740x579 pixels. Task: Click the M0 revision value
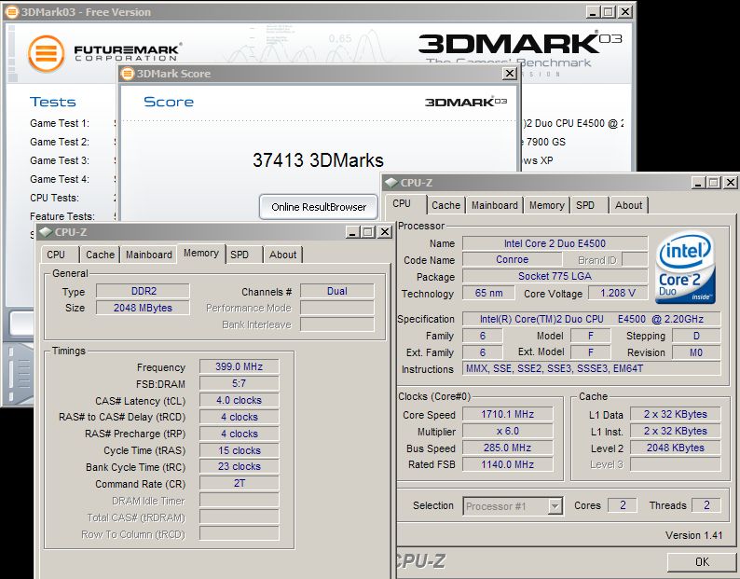696,352
